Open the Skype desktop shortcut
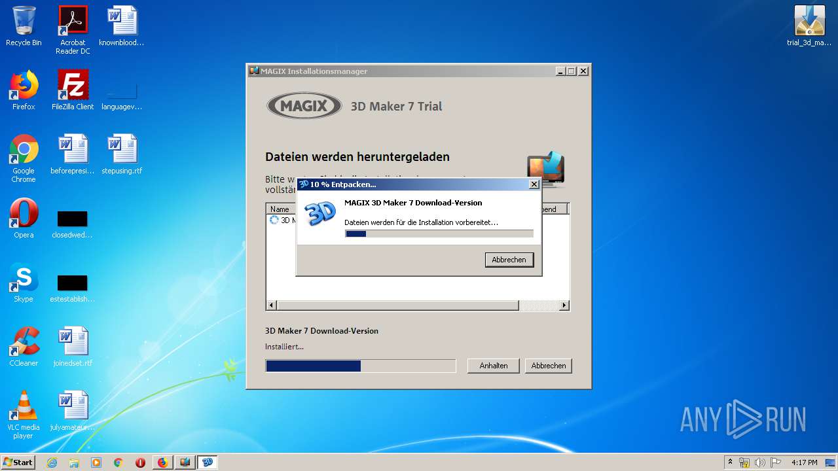The height and width of the screenshot is (471, 838). pyautogui.click(x=24, y=283)
